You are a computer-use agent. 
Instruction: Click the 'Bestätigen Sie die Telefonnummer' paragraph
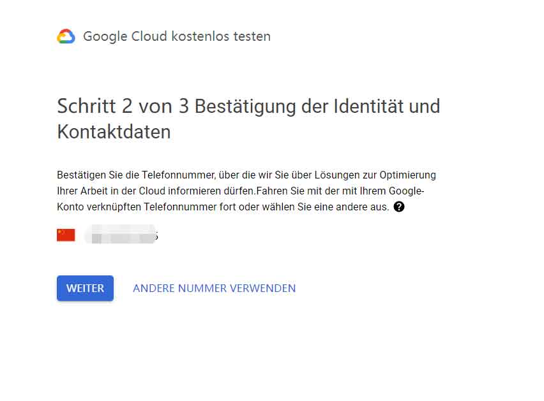246,191
